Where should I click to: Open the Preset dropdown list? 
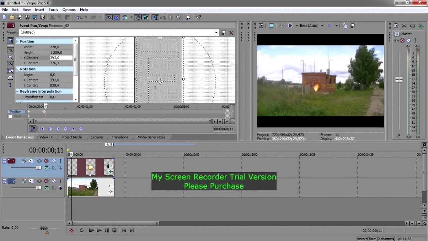coord(216,33)
